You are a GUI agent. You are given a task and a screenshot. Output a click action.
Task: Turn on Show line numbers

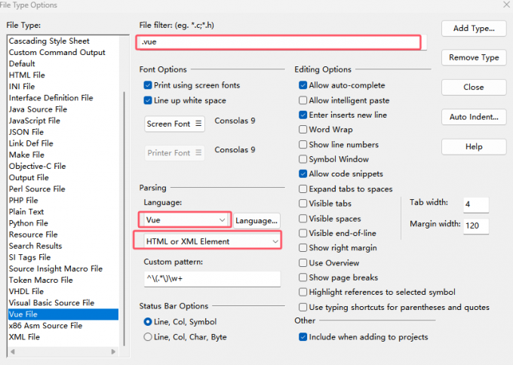pyautogui.click(x=303, y=145)
